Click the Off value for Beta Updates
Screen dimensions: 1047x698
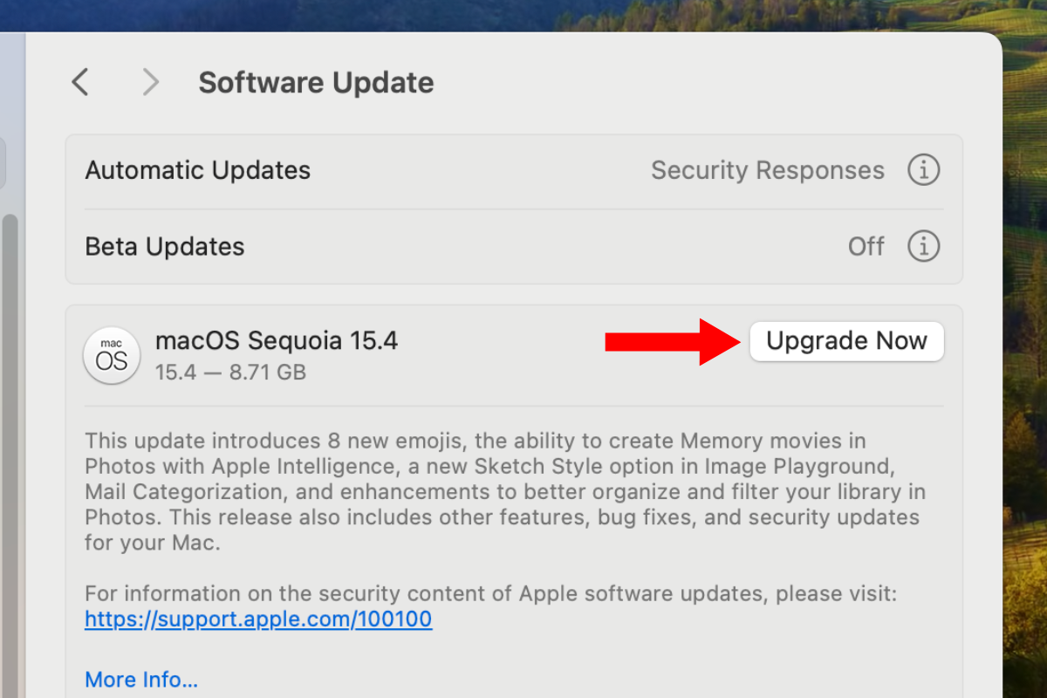coord(866,247)
